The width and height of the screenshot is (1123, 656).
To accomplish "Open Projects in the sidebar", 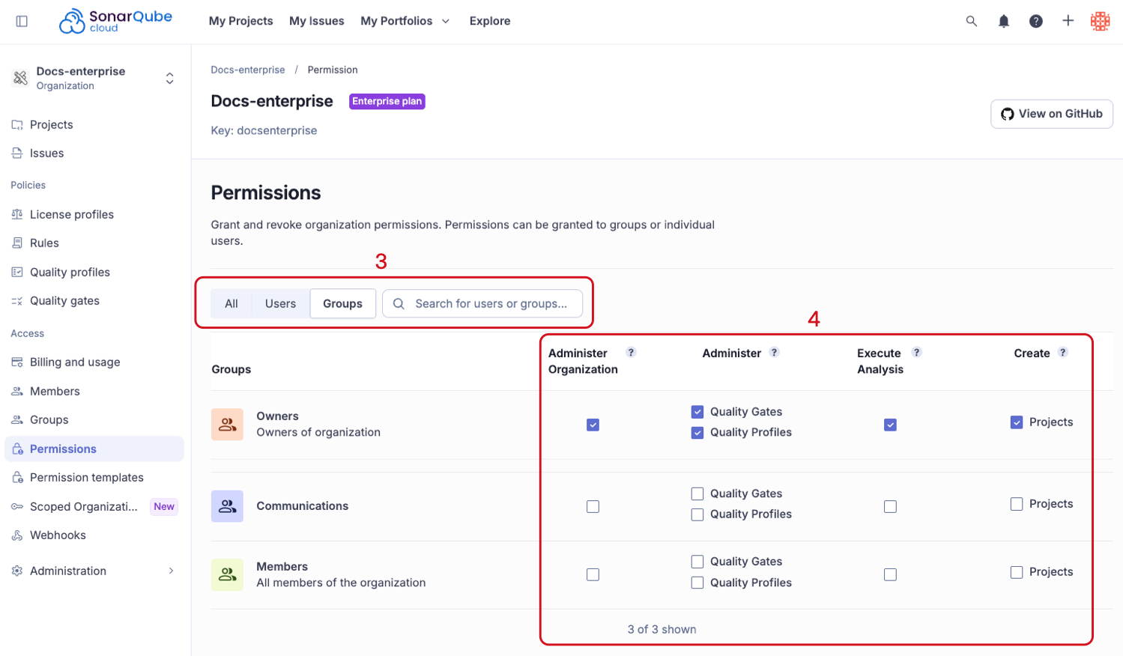I will 94,124.
